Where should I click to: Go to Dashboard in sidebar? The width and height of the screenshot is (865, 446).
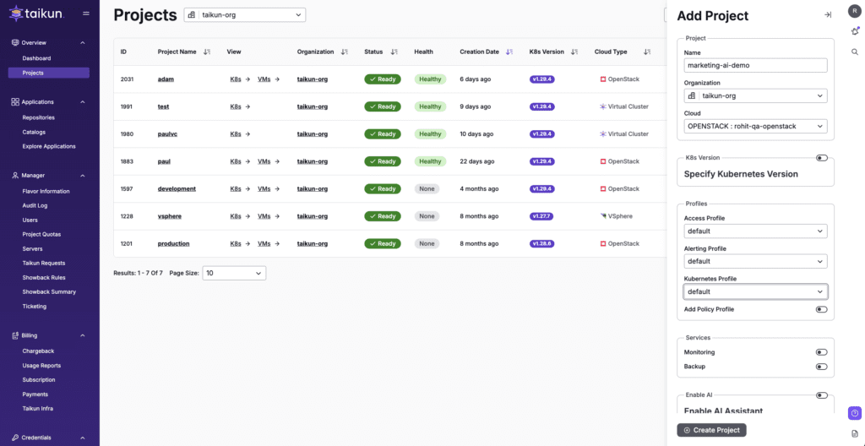pos(36,58)
